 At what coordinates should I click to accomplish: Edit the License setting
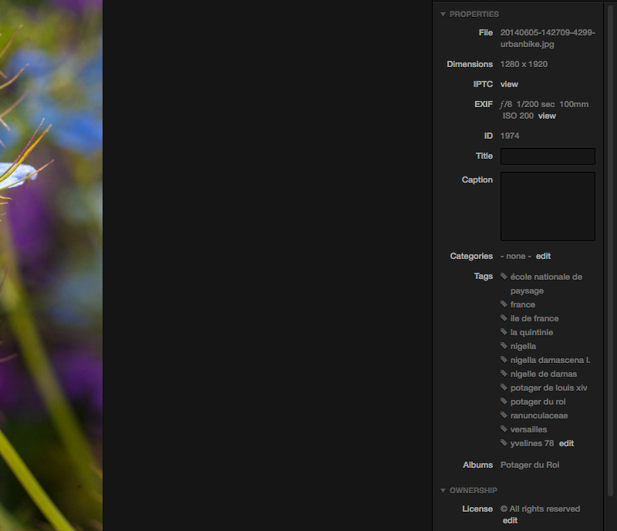click(510, 520)
